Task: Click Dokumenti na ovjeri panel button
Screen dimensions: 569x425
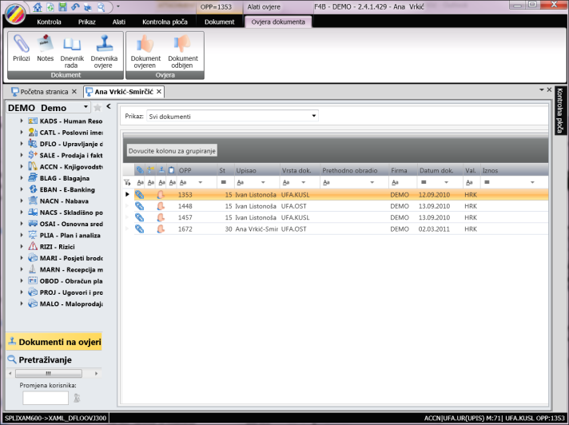Action: (x=53, y=342)
